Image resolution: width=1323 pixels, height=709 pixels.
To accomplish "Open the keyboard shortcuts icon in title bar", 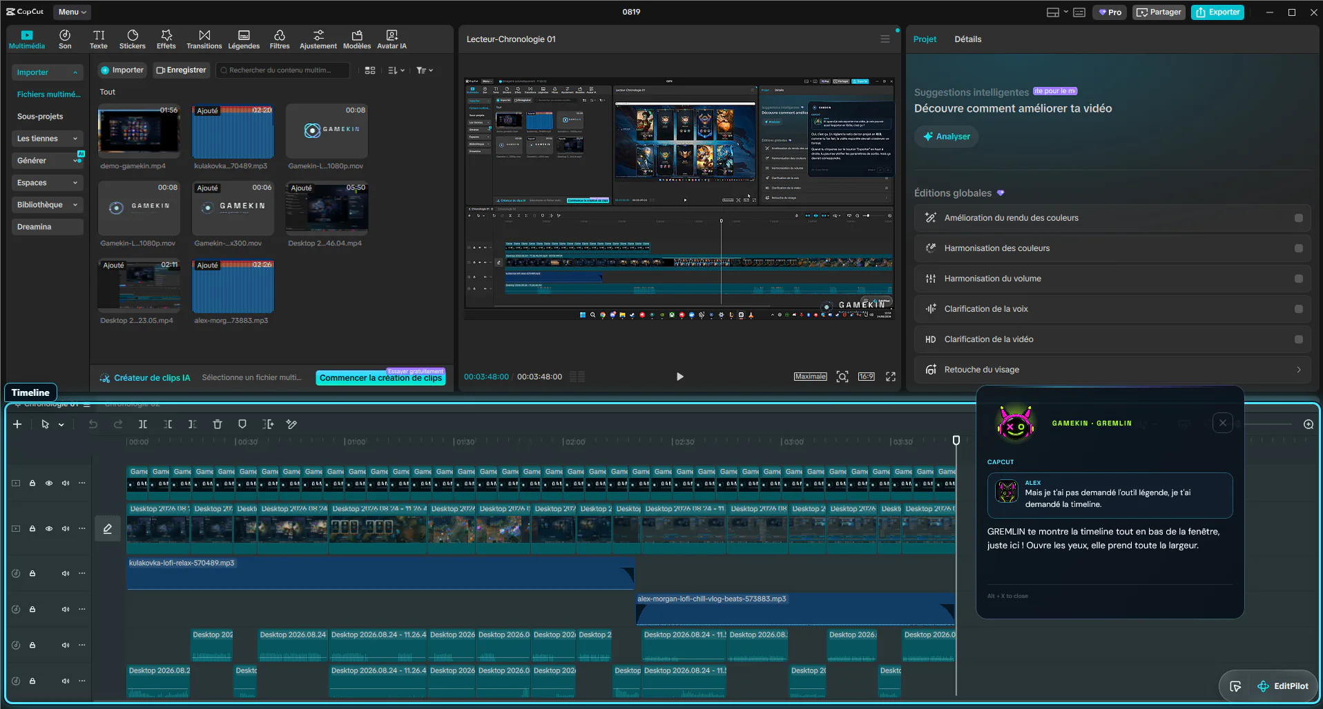I will coord(1079,12).
